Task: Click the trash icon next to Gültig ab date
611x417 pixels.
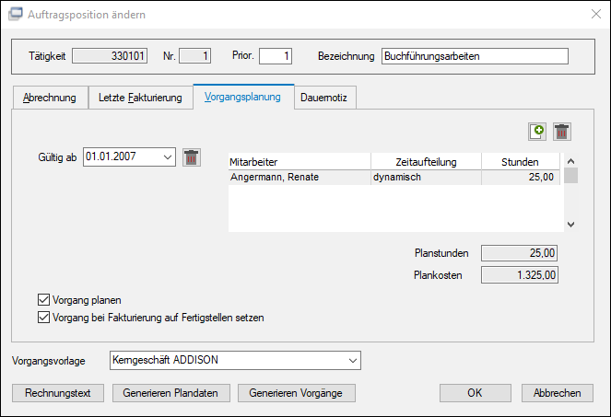Action: pyautogui.click(x=192, y=157)
